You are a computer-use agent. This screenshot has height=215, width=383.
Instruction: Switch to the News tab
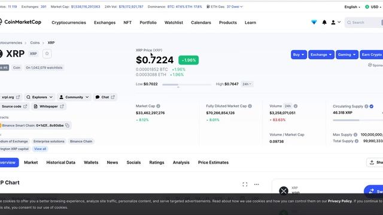pyautogui.click(x=113, y=162)
